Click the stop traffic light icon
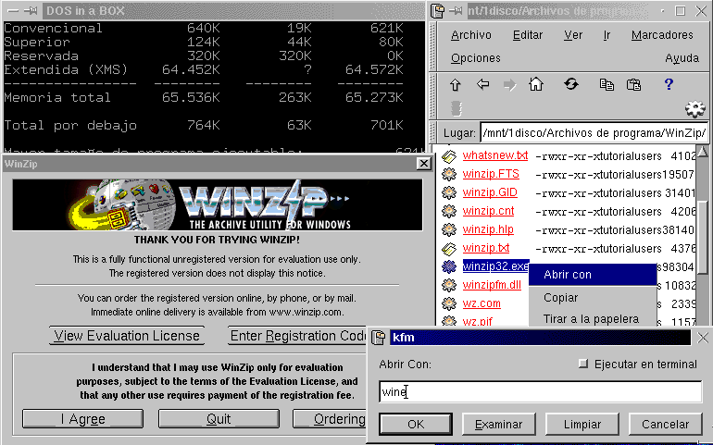713x445 pixels. click(457, 108)
